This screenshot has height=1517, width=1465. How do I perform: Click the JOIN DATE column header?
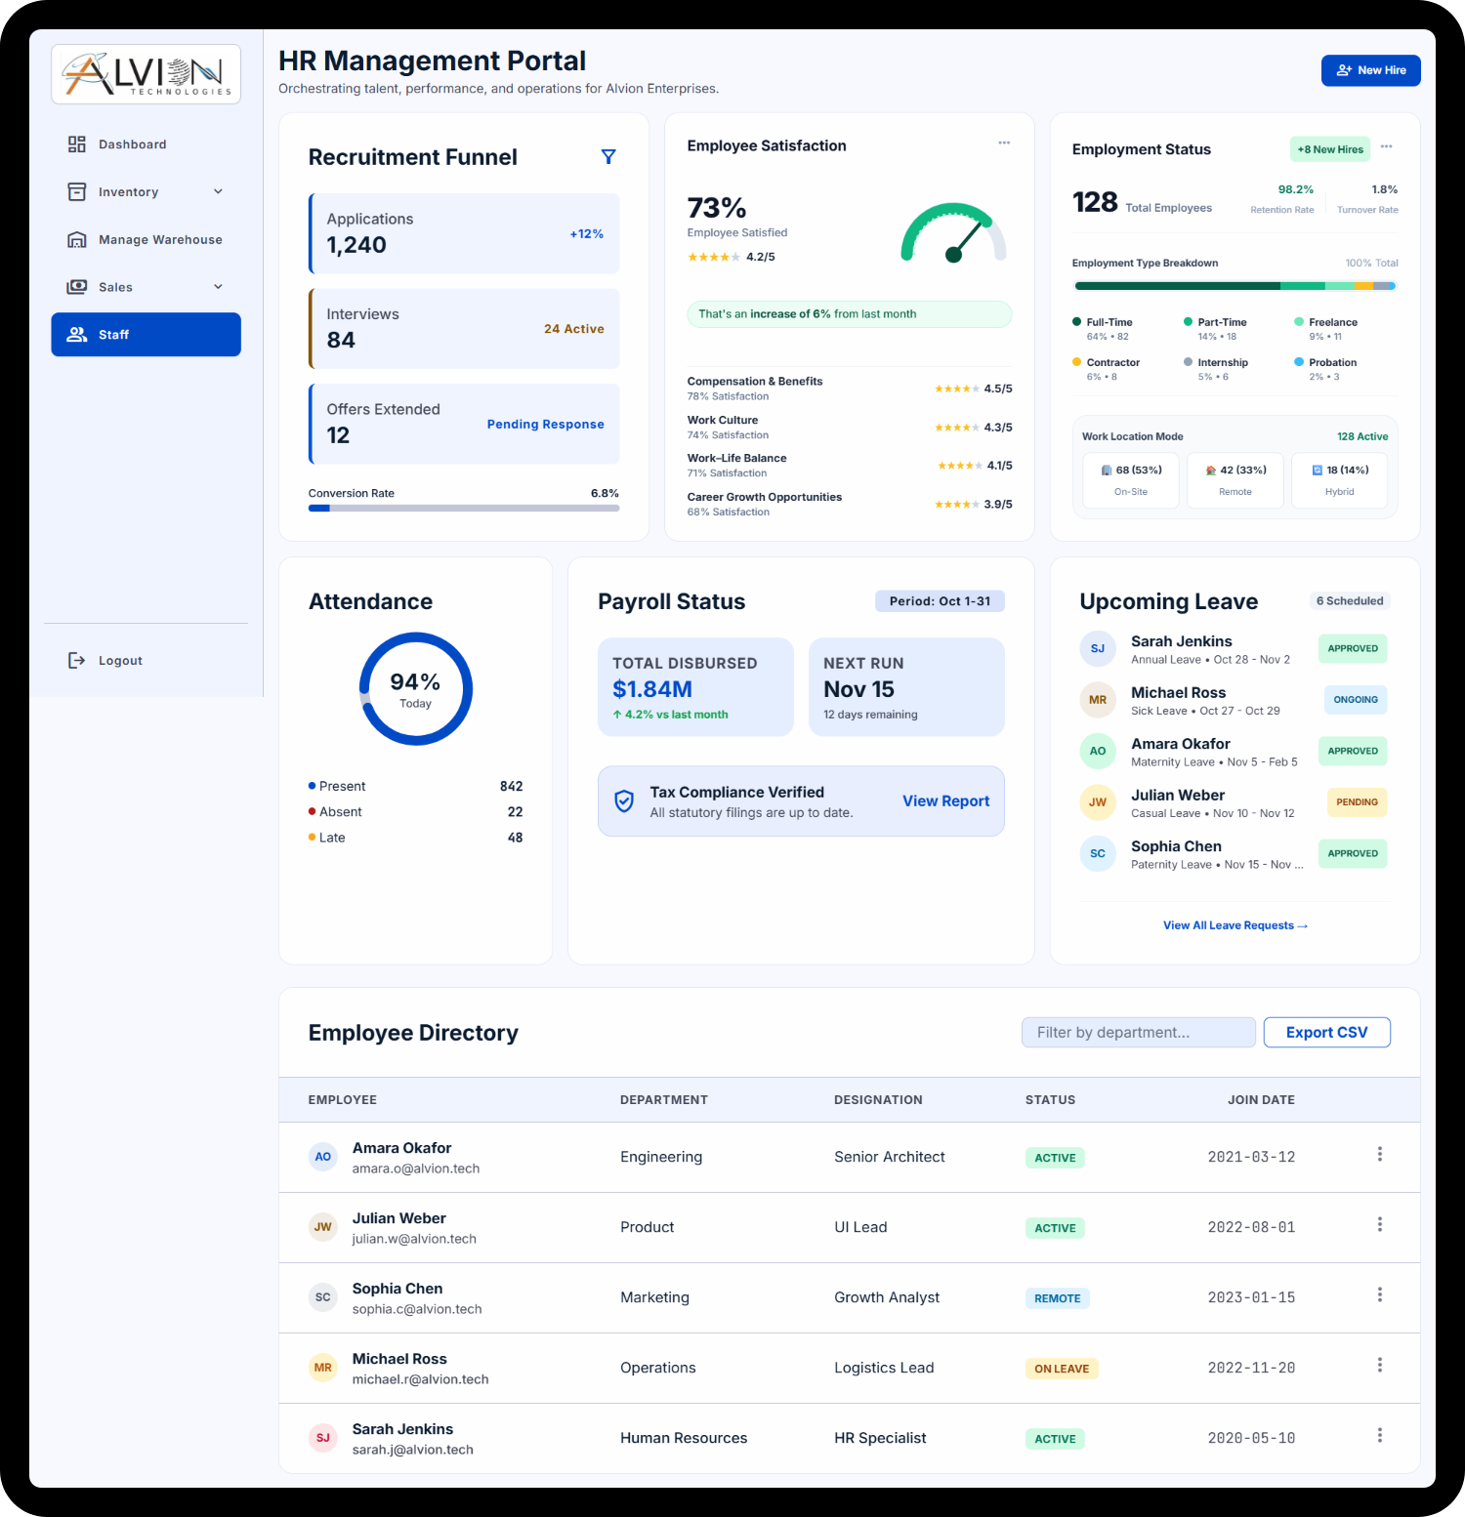[1261, 1100]
